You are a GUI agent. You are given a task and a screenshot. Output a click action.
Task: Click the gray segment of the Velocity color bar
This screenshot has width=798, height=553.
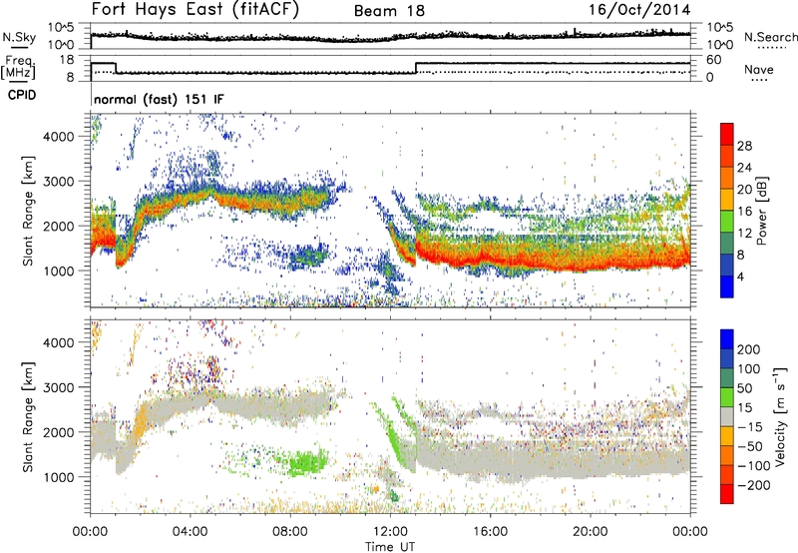click(x=727, y=416)
